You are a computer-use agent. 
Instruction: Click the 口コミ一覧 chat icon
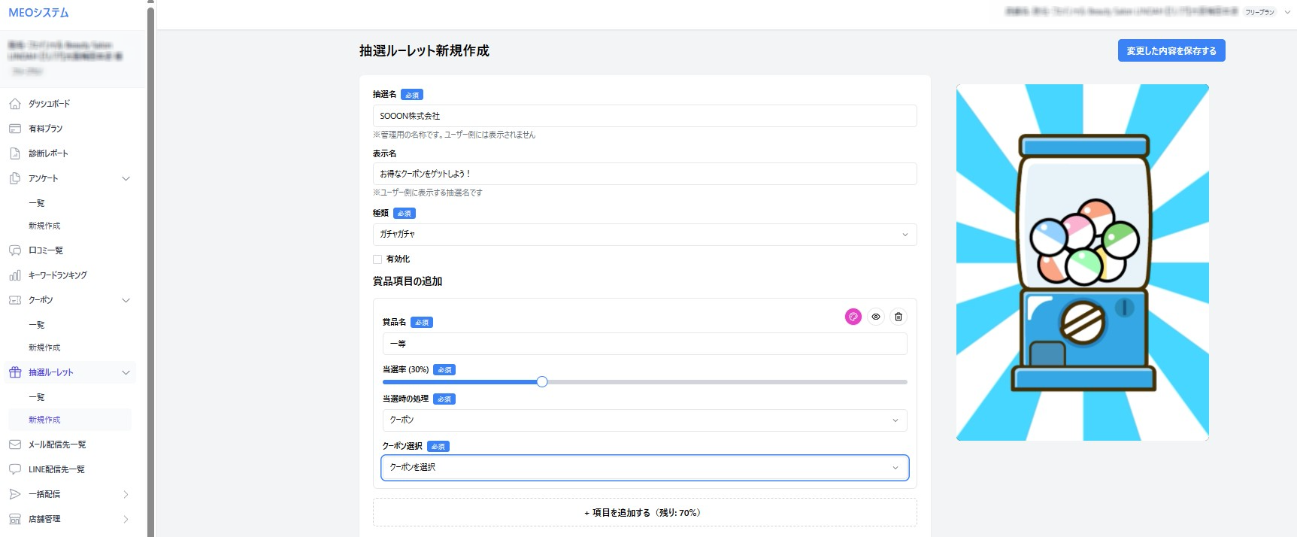(15, 250)
